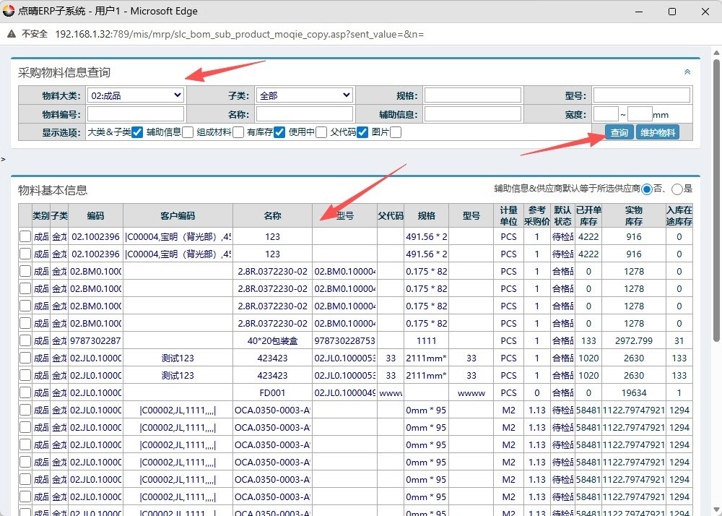Screen dimensions: 722x516
Task: Click the vertical scrollbar thumb
Action: (716, 200)
